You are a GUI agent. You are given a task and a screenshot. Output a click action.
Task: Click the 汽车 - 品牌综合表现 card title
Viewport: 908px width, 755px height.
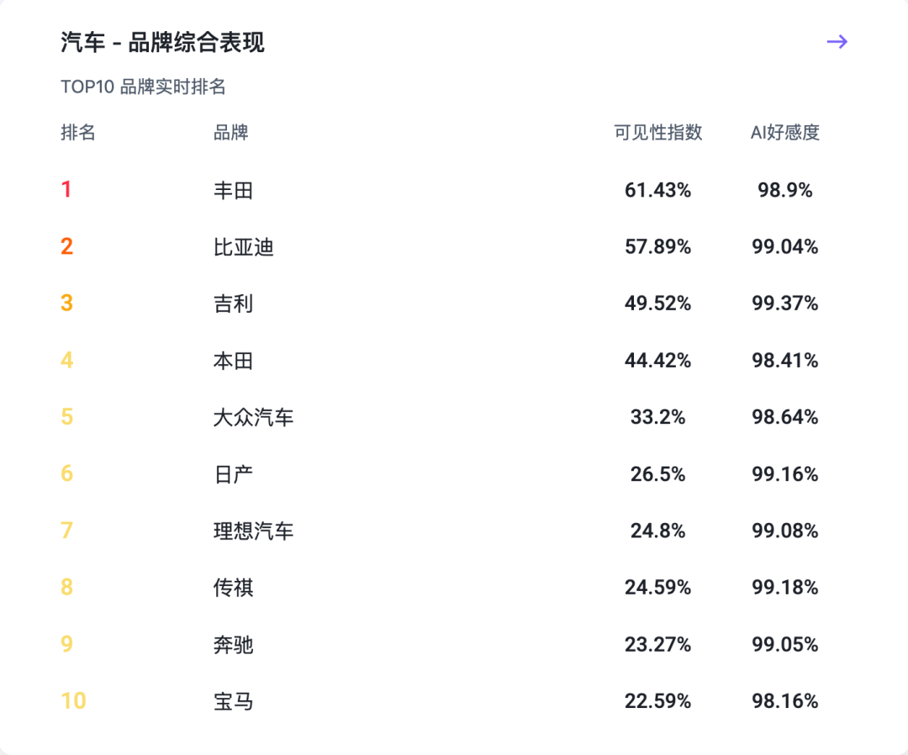(162, 43)
